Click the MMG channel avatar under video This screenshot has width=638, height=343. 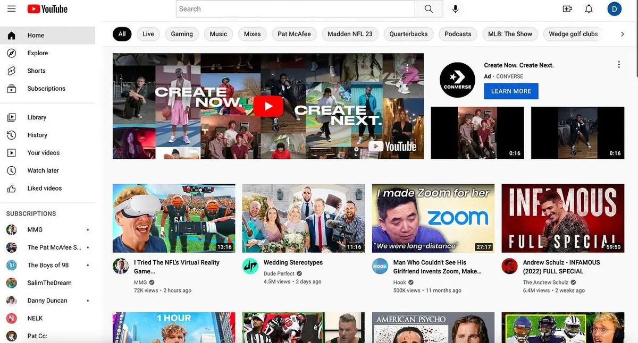tap(121, 266)
